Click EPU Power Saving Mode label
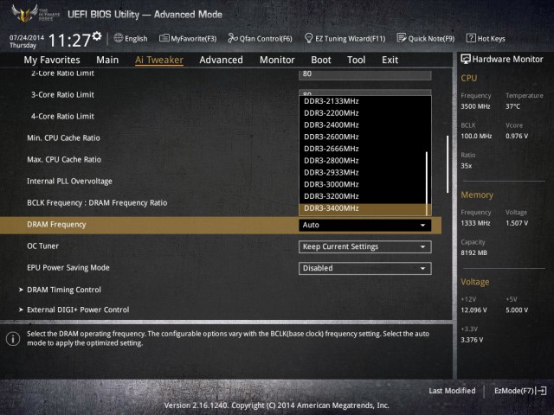This screenshot has height=415, width=554. pos(68,267)
